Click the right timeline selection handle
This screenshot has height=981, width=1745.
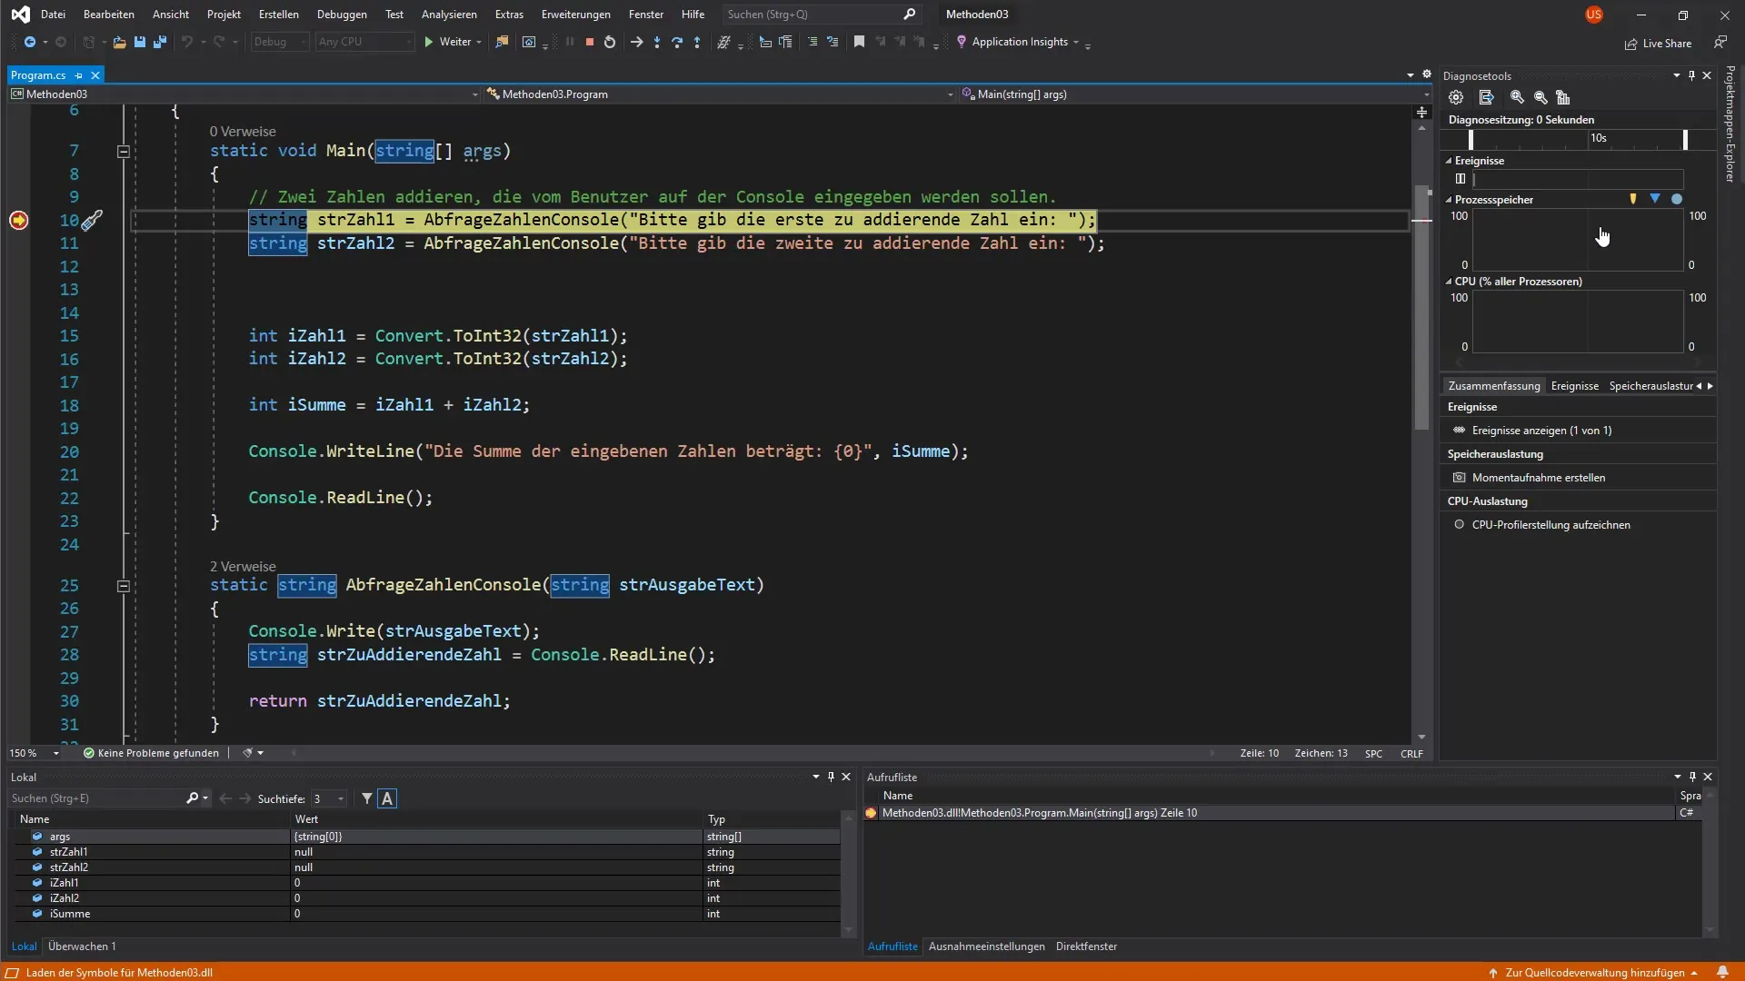1685,139
